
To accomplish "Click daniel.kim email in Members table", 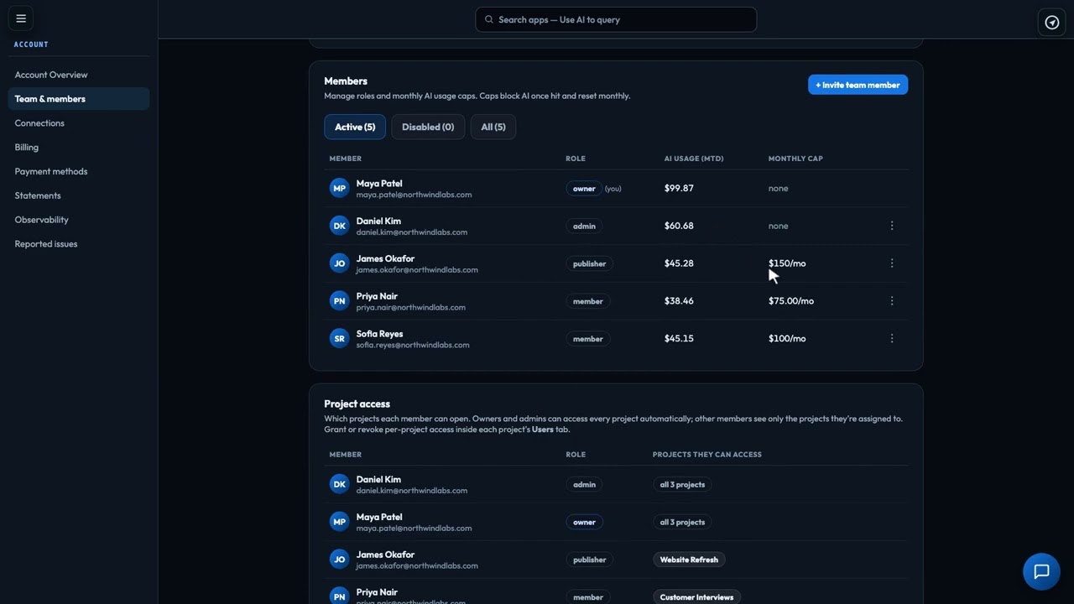I will (x=412, y=232).
